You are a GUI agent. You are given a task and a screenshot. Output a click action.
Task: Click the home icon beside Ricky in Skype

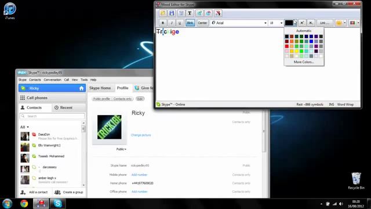[81, 88]
